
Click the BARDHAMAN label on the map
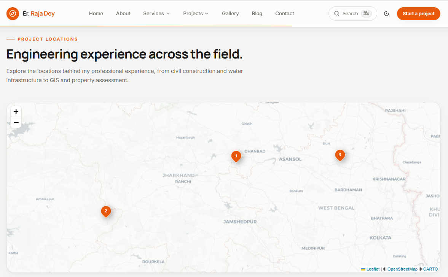click(348, 190)
